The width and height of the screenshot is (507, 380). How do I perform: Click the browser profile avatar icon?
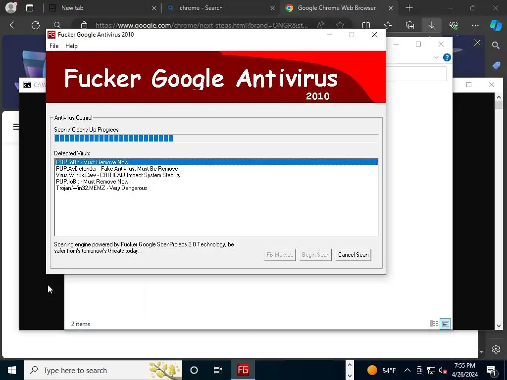click(11, 8)
